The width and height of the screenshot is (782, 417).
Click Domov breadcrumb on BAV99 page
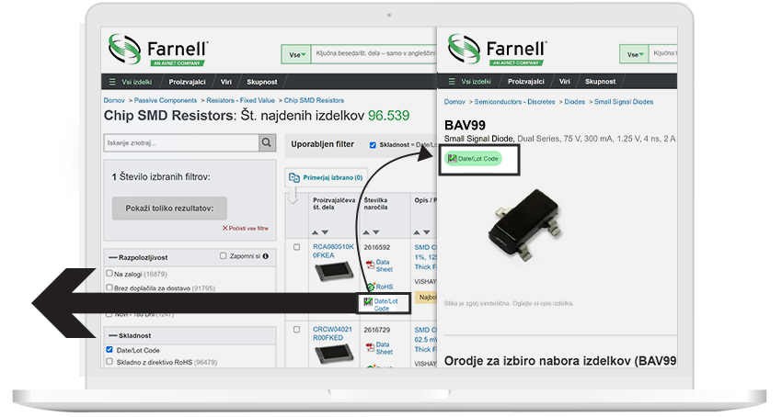point(454,102)
